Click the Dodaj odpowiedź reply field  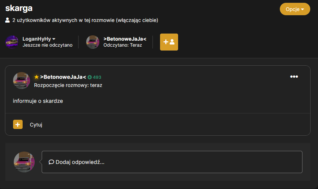[172, 162]
